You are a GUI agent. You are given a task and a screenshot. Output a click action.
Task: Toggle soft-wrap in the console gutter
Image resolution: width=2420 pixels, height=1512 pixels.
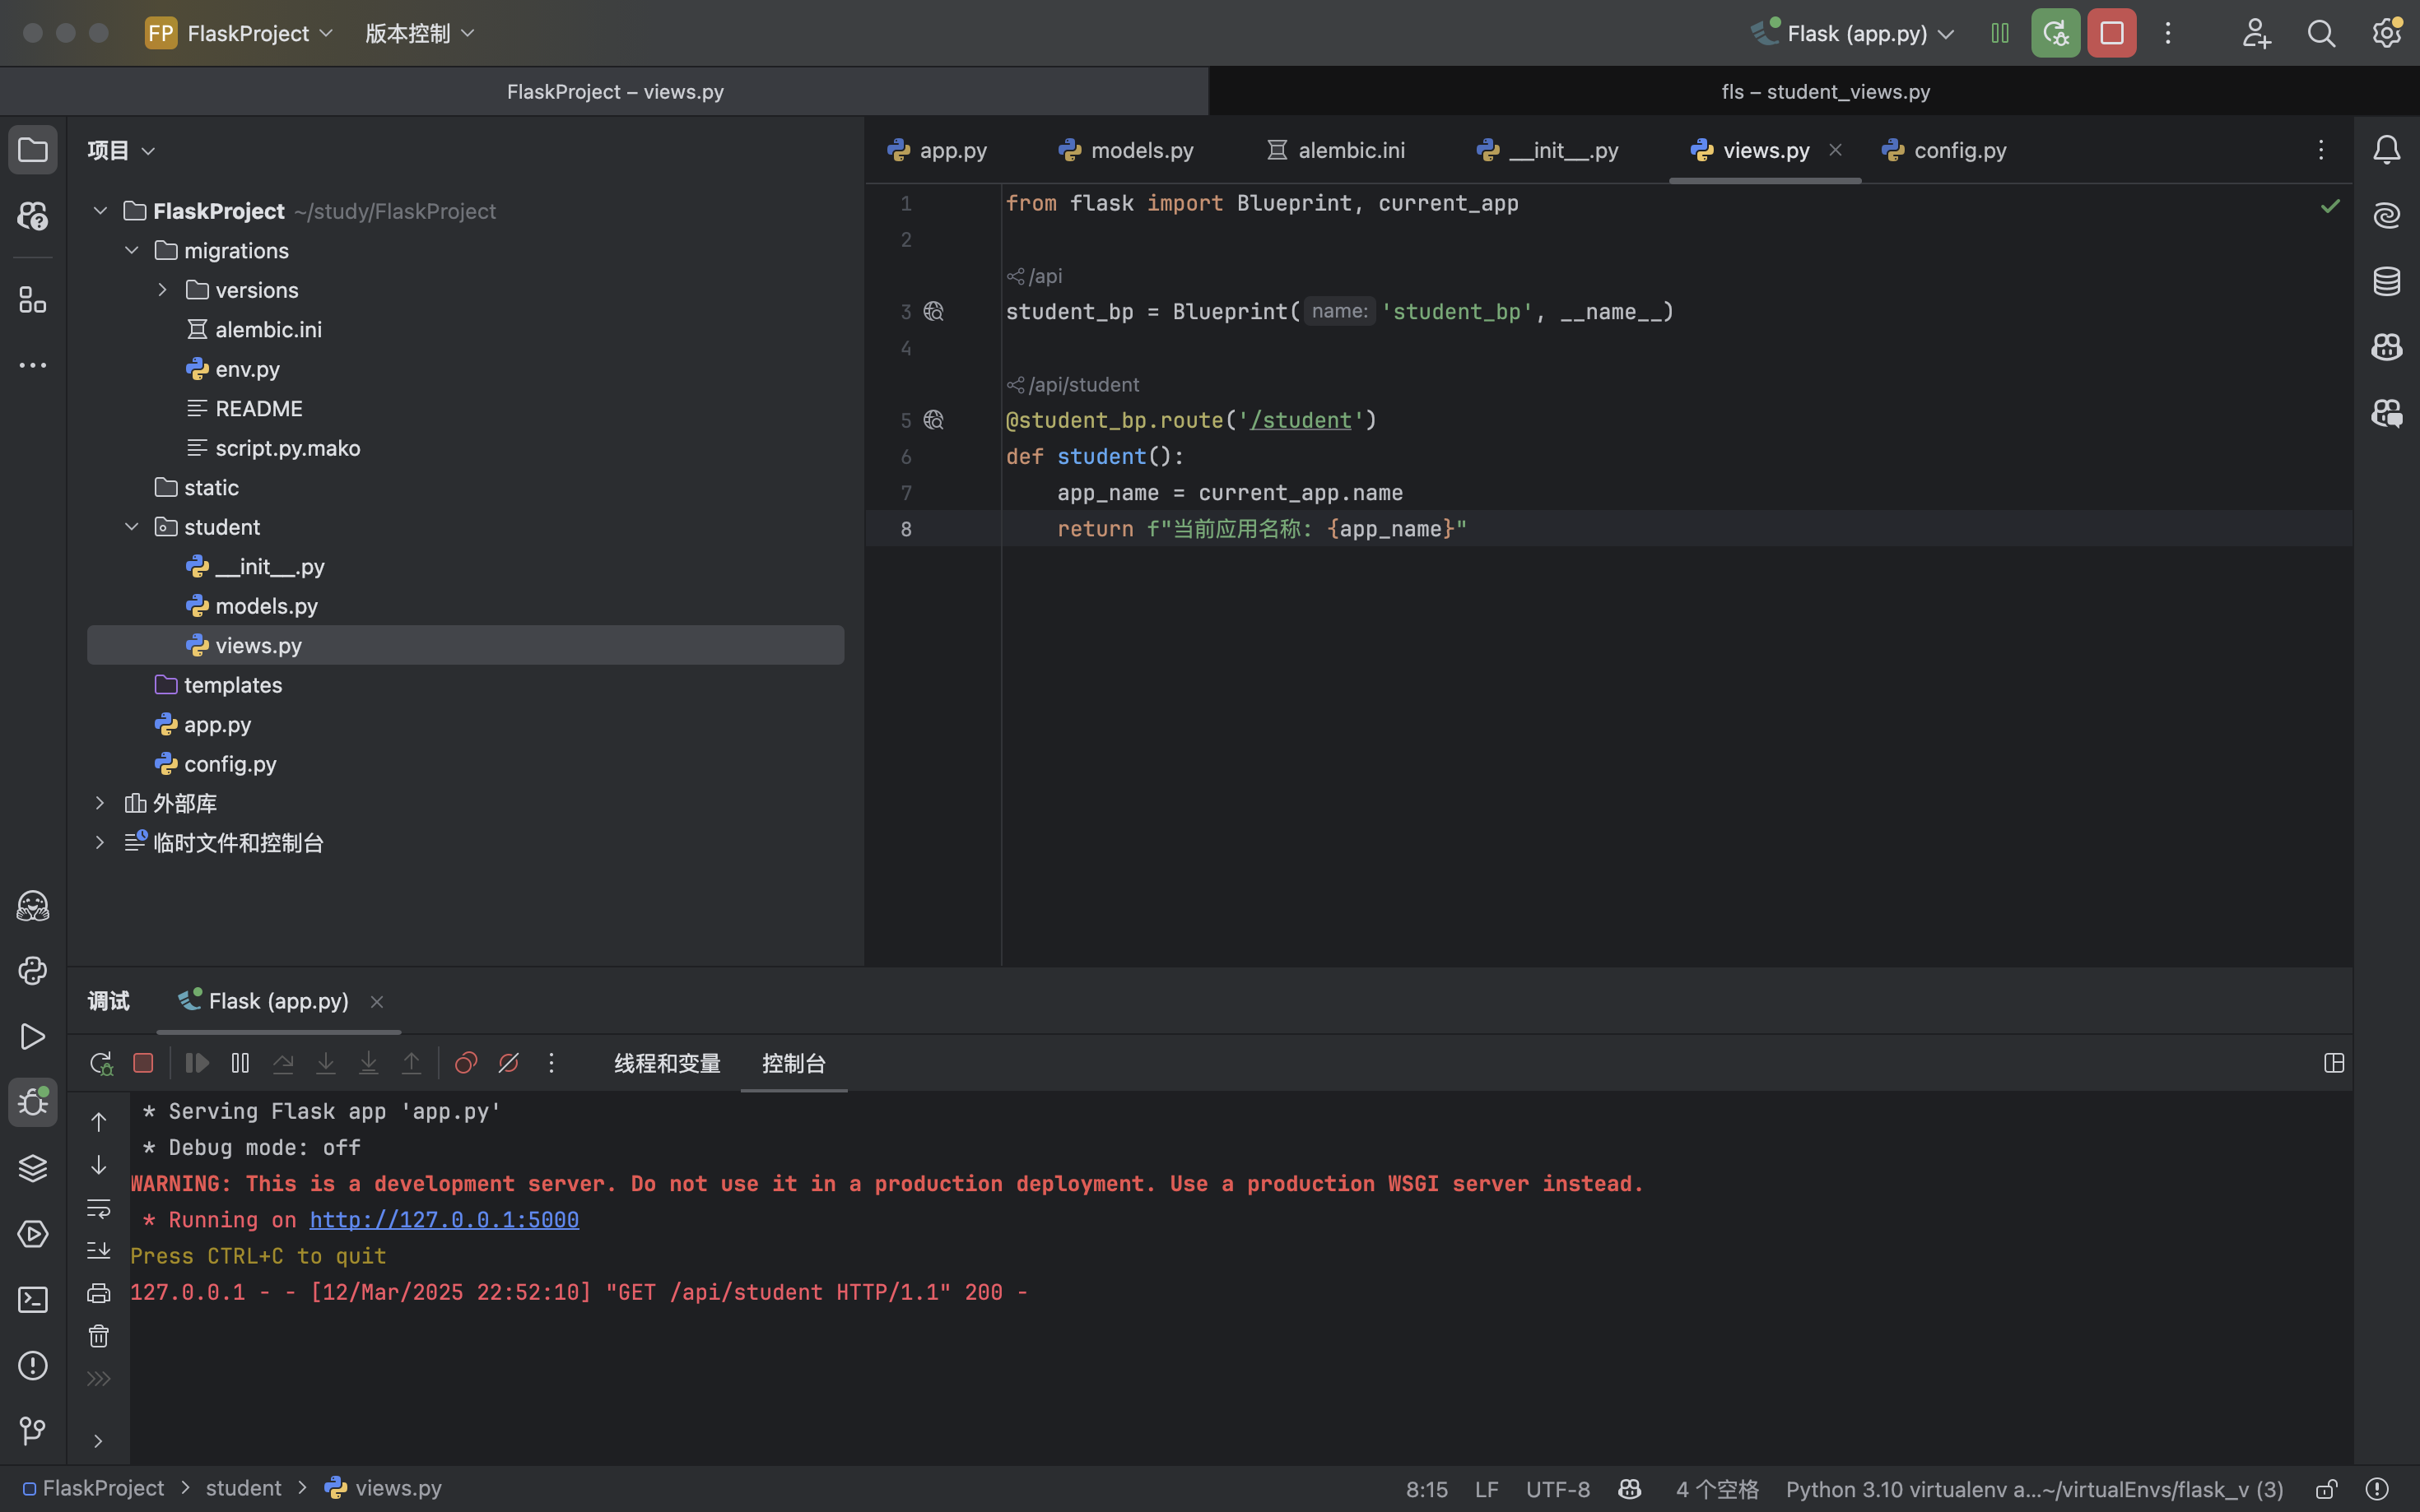(x=98, y=1208)
